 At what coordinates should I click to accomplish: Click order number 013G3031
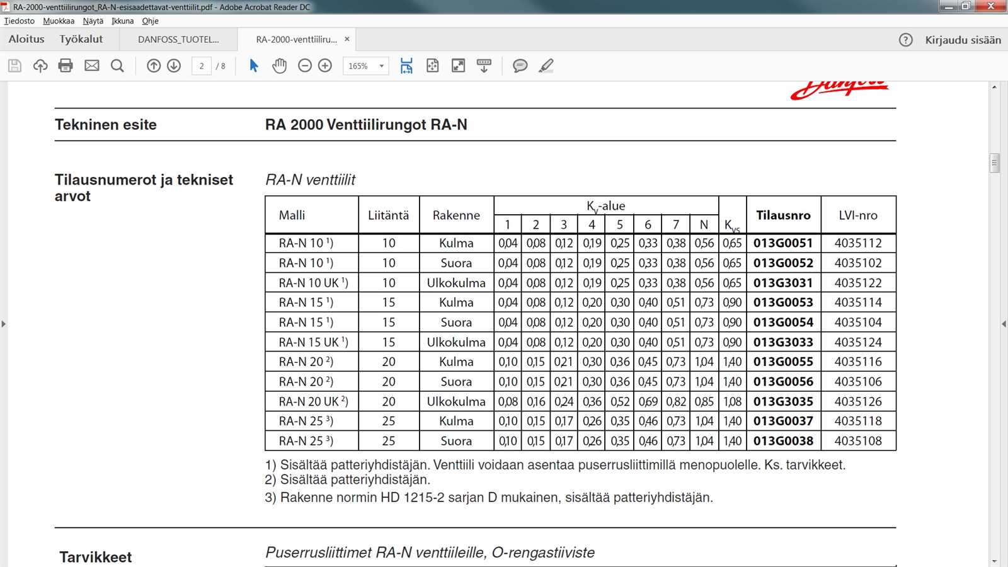783,283
